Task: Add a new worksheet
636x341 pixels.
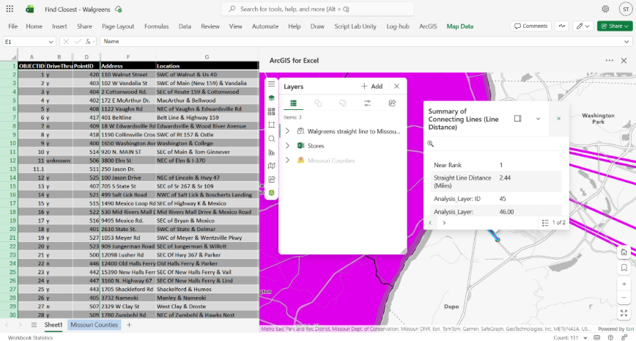Action: pyautogui.click(x=129, y=325)
